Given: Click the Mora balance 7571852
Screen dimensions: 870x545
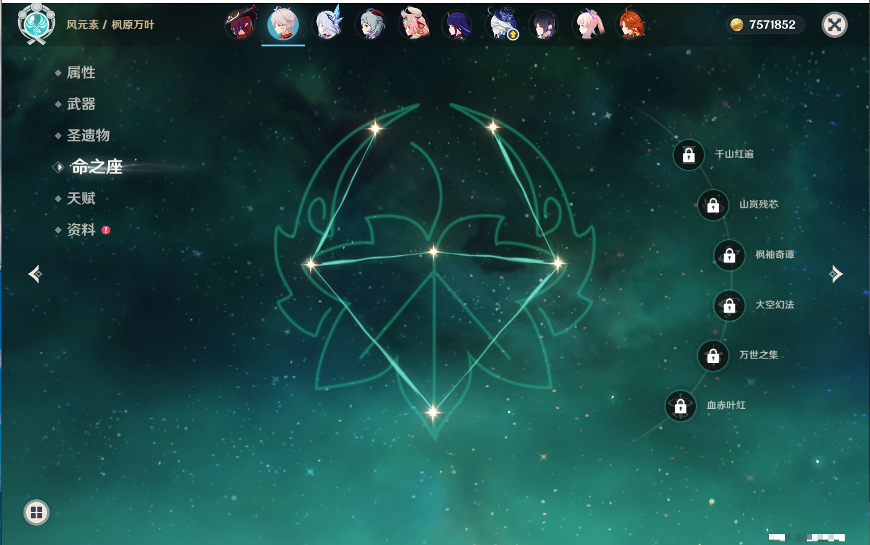Looking at the screenshot, I should (x=772, y=25).
